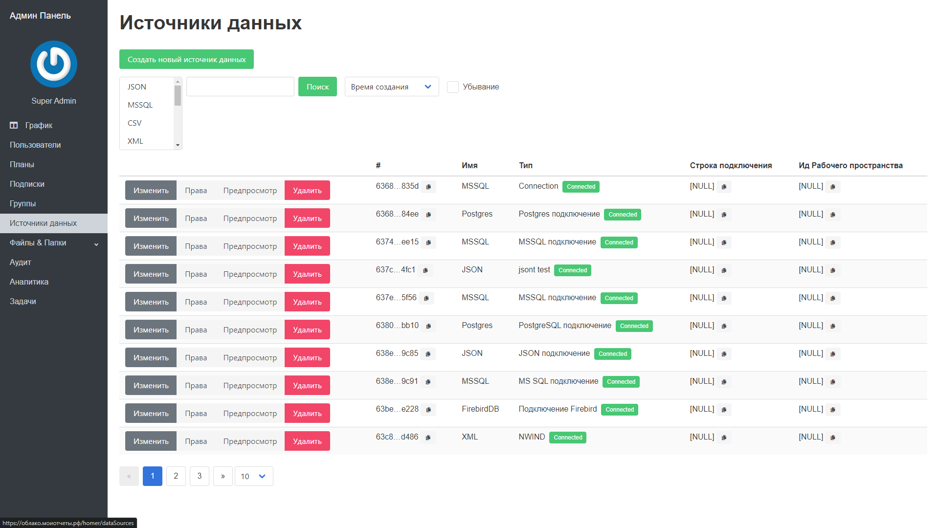
Task: Copy workspace ID of 6380…bb10 row
Action: point(833,326)
